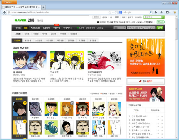This screenshot has width=179, height=140.
Task: Select the 일요웹툰 tab
Action: click(x=93, y=41)
